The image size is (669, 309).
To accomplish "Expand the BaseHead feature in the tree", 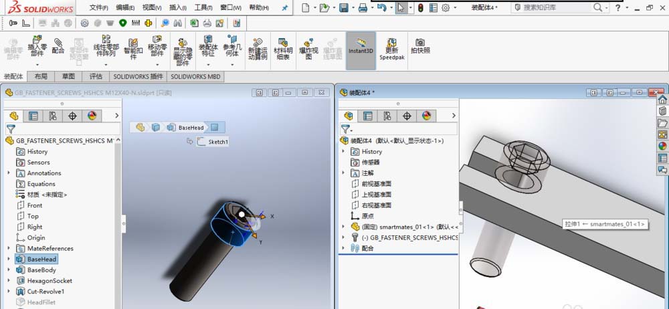I will click(x=9, y=260).
